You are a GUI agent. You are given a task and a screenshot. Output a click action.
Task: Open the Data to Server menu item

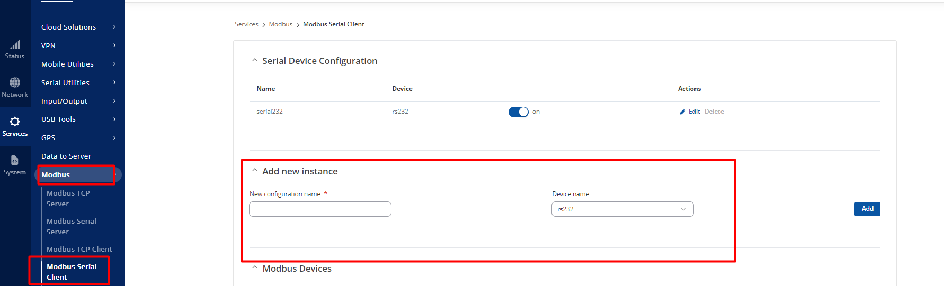(66, 156)
